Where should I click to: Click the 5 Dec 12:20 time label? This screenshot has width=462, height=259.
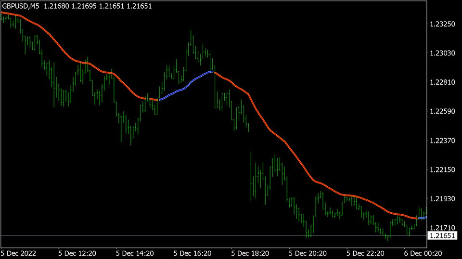tap(77, 253)
